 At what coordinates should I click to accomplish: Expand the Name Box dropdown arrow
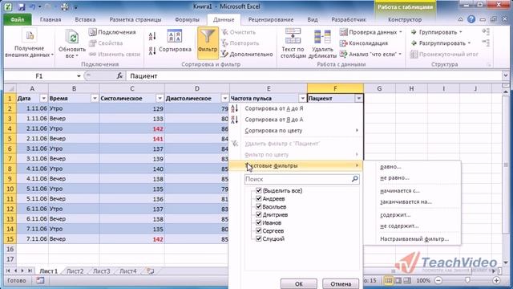coord(79,76)
